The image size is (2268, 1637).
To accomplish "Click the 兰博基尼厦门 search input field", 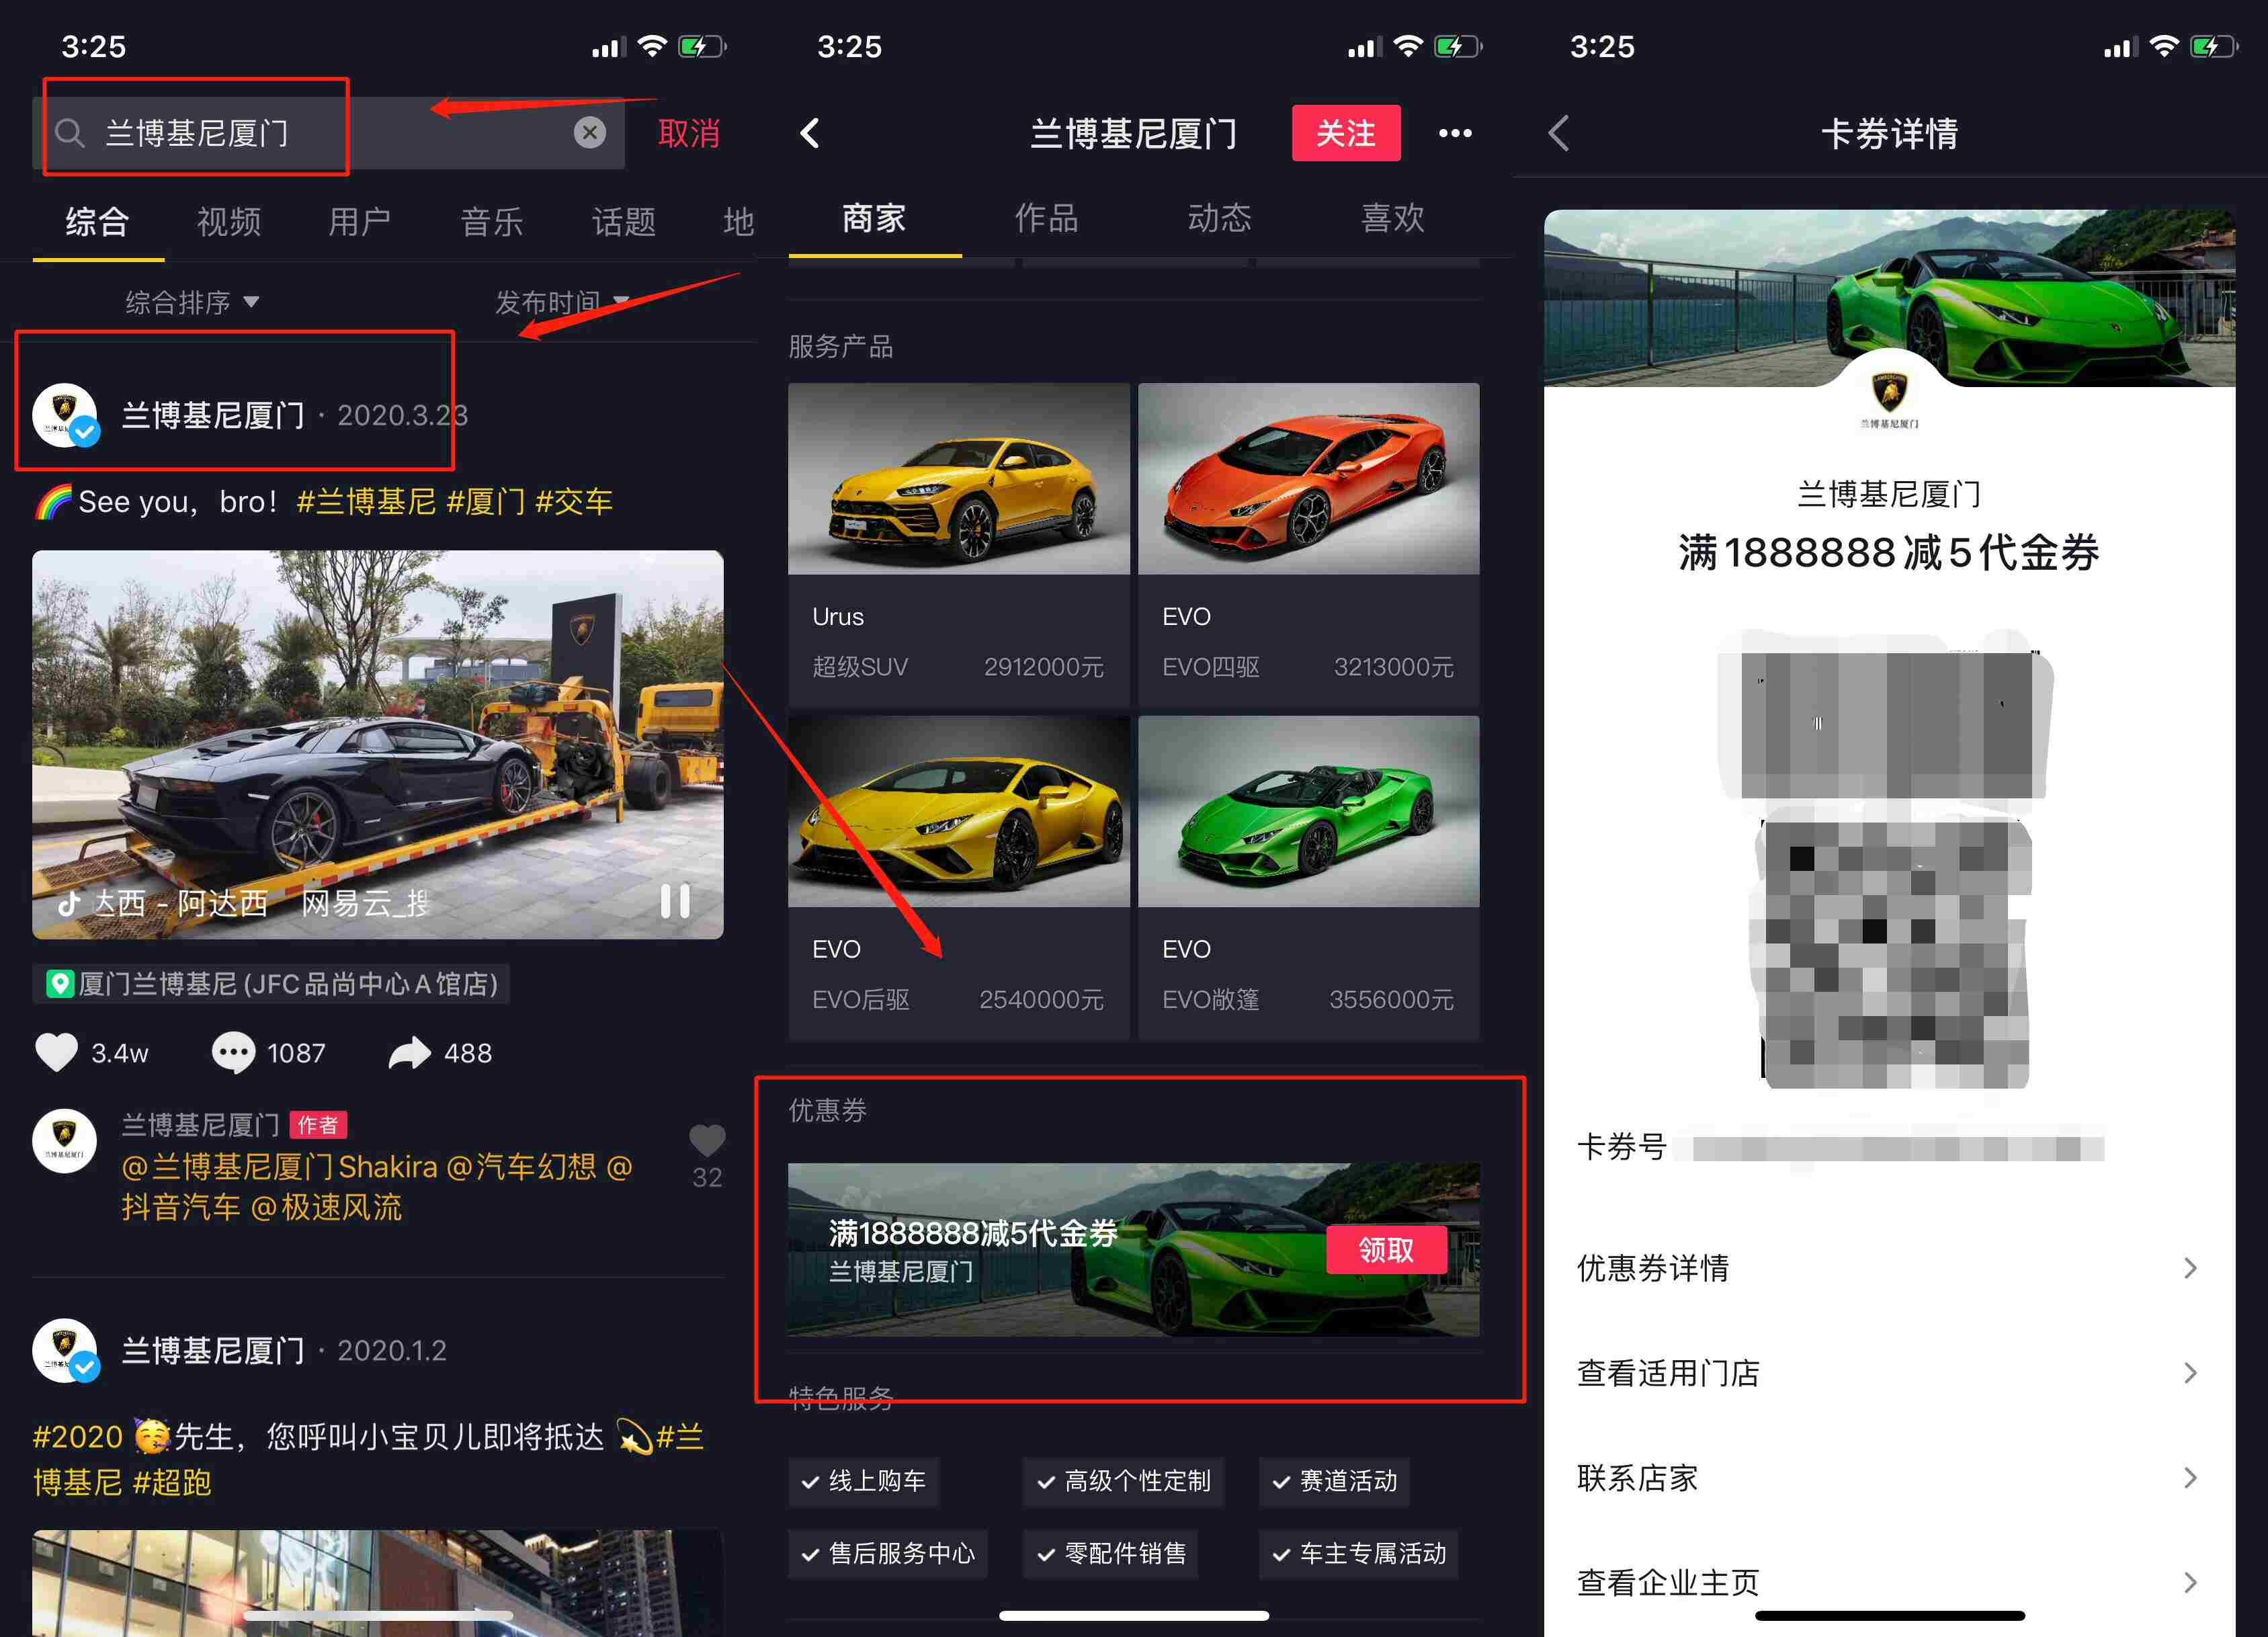I will (329, 133).
